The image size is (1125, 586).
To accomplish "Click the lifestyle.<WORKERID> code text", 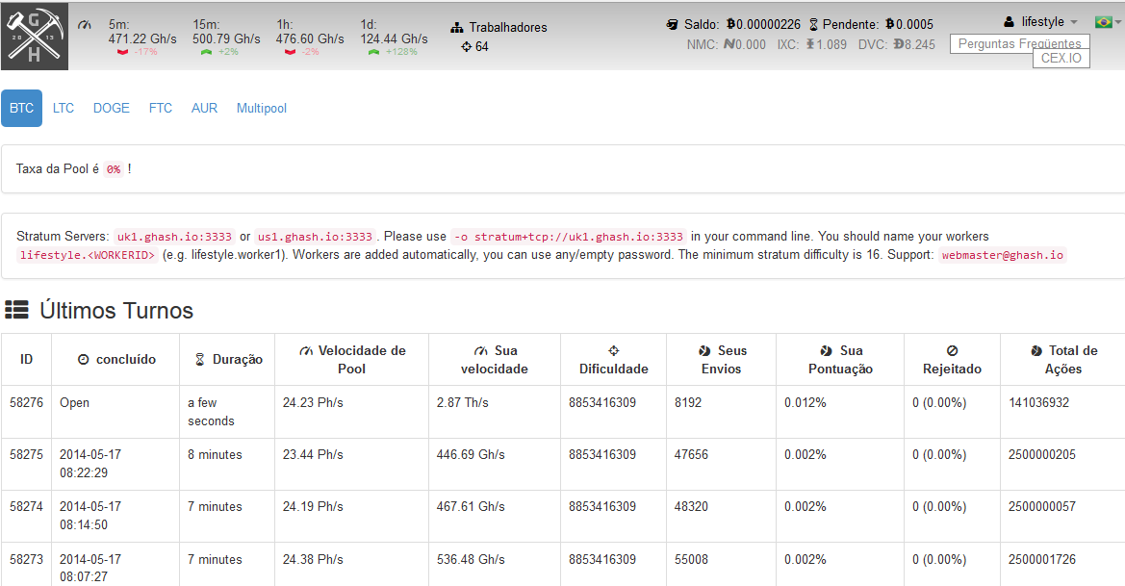I will point(87,255).
